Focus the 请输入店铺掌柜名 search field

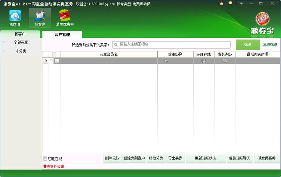pos(171,45)
